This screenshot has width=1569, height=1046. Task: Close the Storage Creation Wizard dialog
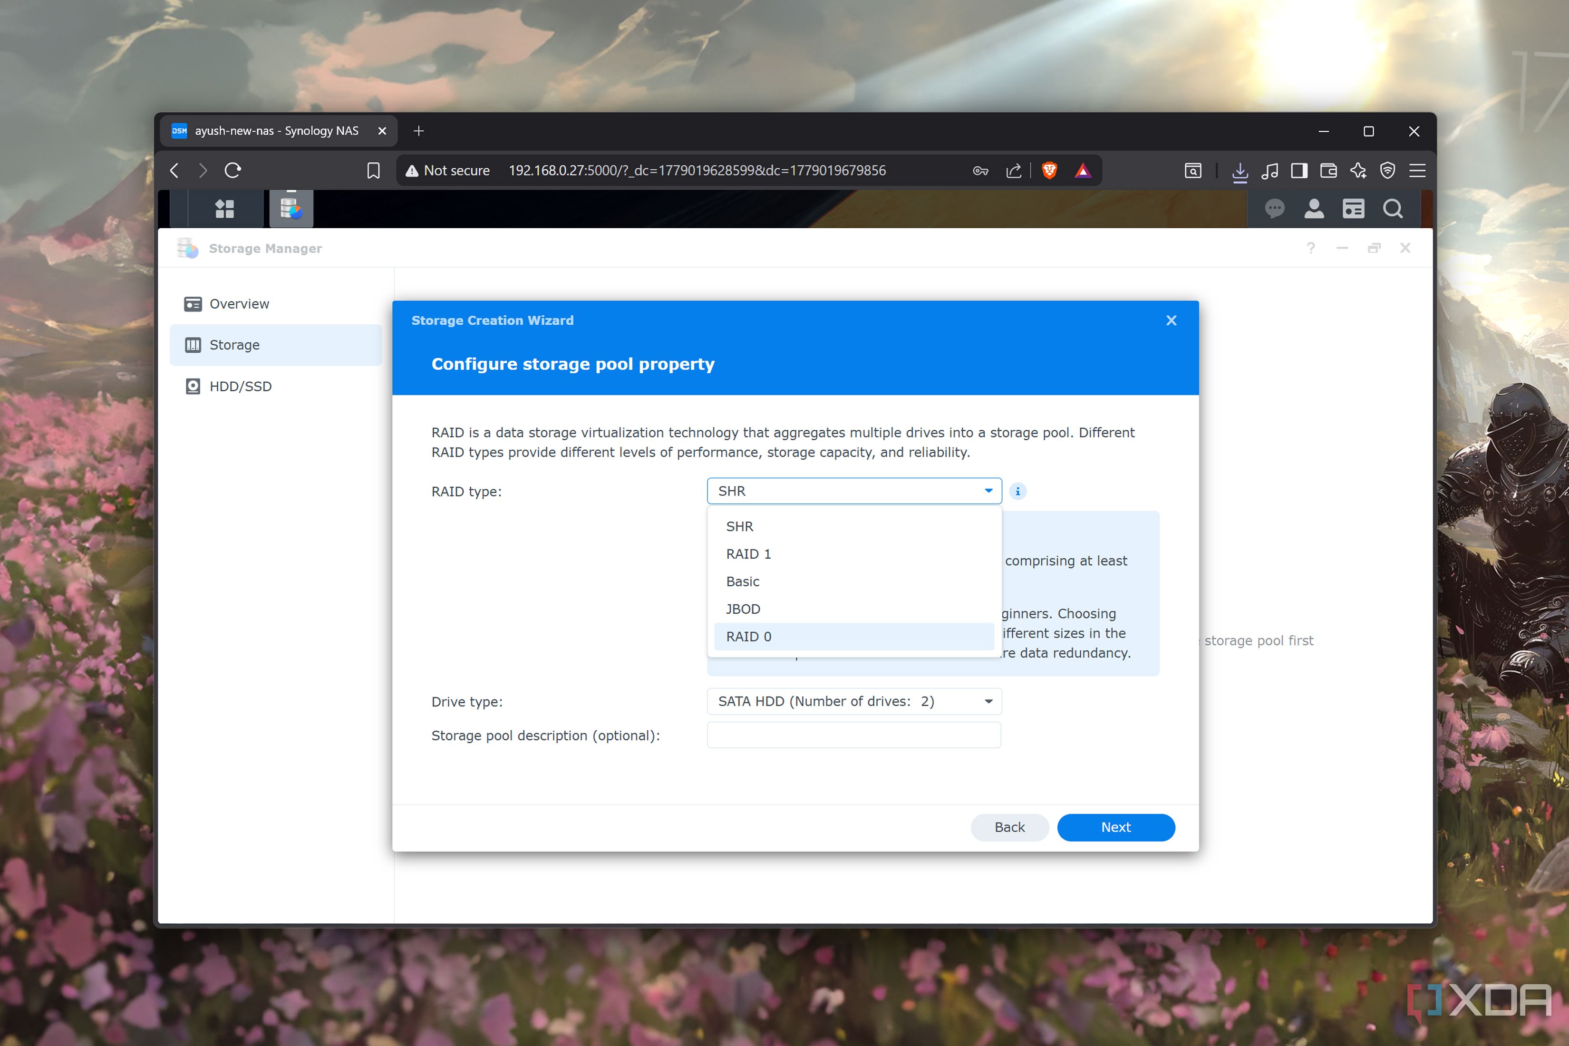(1172, 320)
